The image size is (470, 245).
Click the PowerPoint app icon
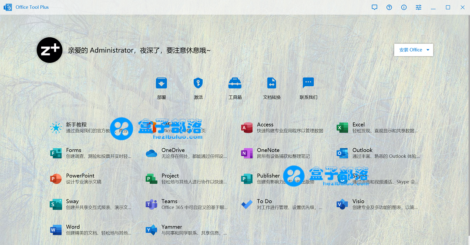point(56,179)
